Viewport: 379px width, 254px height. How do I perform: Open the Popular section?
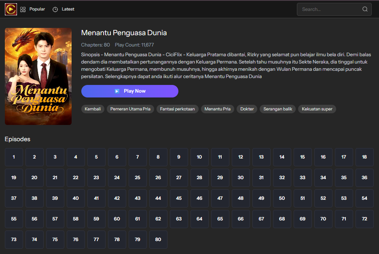click(x=37, y=9)
